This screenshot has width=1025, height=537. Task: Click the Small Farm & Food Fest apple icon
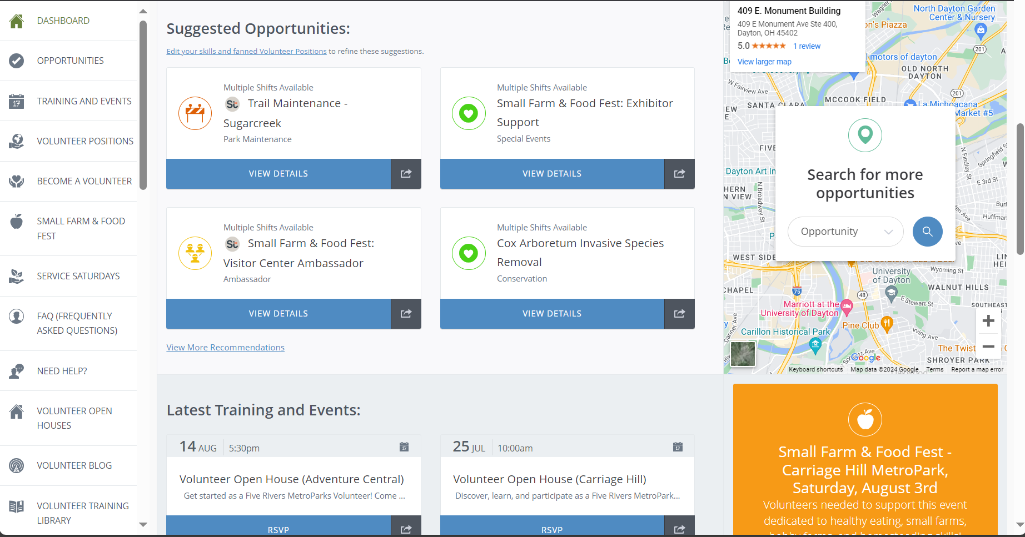coord(17,222)
